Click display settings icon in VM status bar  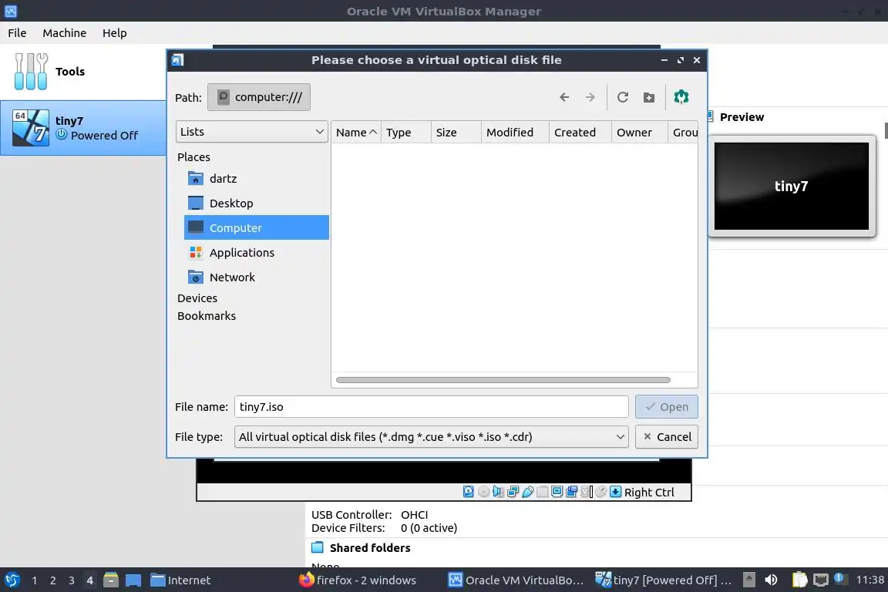[x=557, y=492]
